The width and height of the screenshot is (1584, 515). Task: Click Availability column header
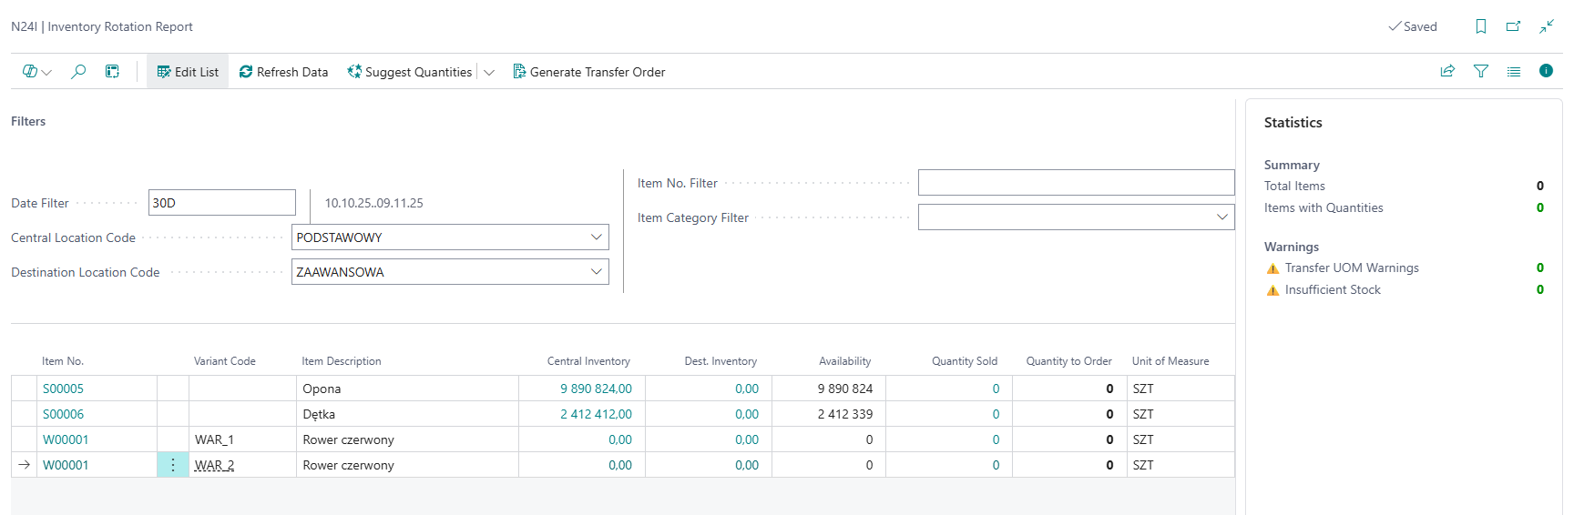pos(844,361)
